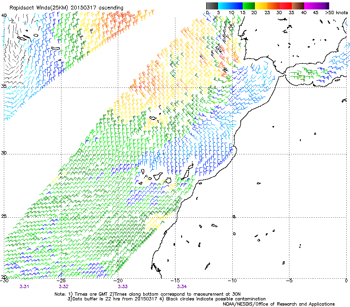Click the purple '3:31' time label
This screenshot has width=350, height=307.
coord(24,287)
